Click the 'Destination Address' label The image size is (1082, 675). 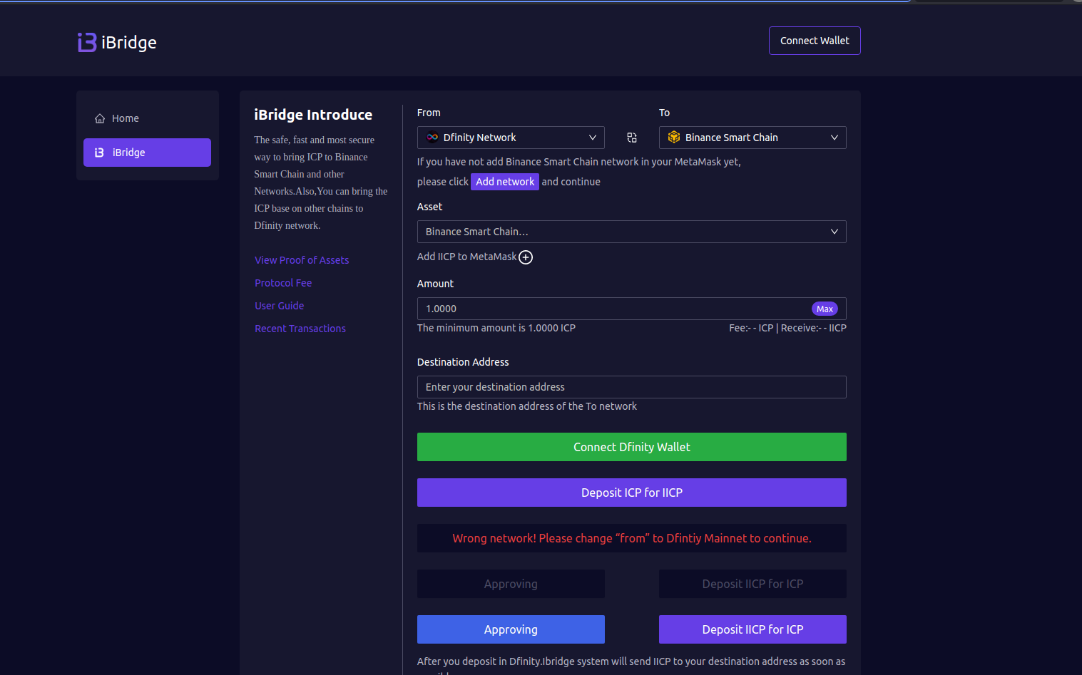point(463,362)
